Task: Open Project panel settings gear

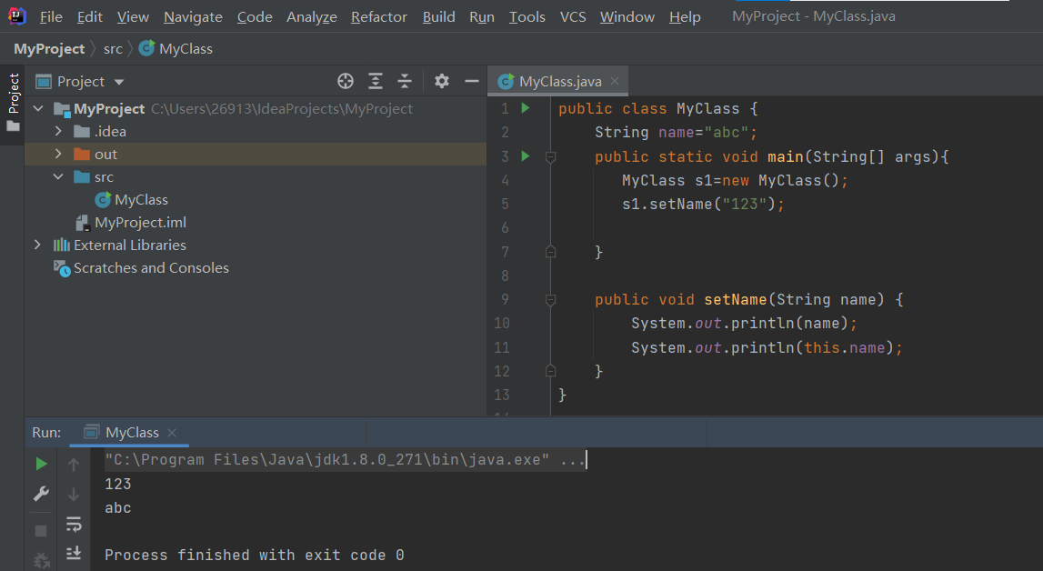Action: point(442,81)
